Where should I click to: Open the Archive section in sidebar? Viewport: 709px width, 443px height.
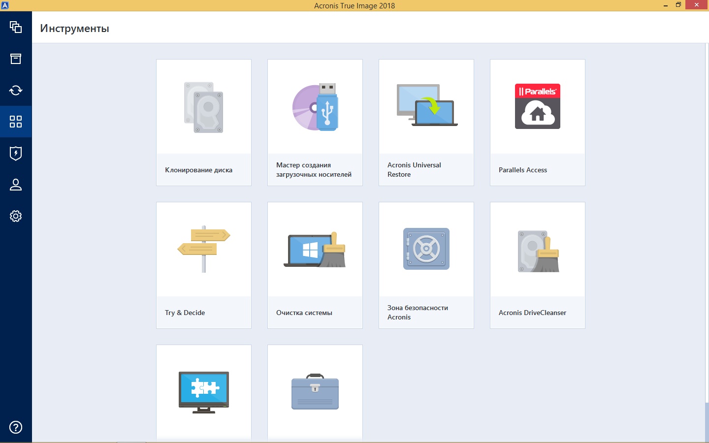click(x=16, y=59)
